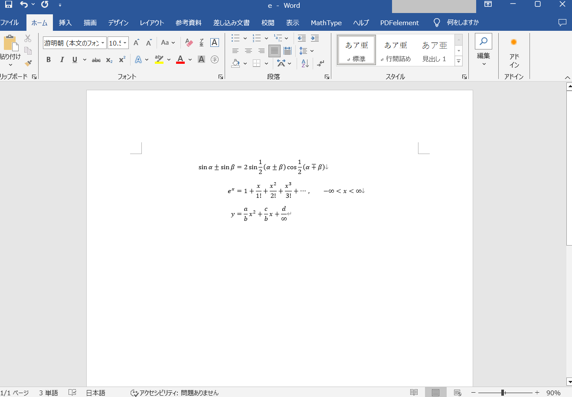Open the ファイル tab
Viewport: 572px width, 397px height.
[x=10, y=23]
